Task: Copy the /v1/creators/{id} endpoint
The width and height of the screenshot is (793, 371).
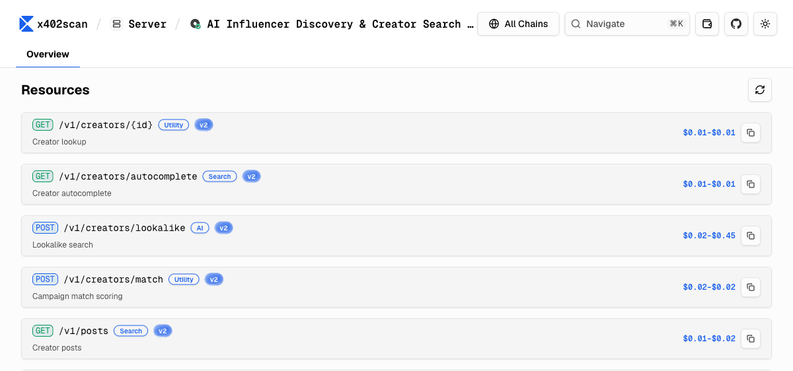Action: [x=751, y=133]
